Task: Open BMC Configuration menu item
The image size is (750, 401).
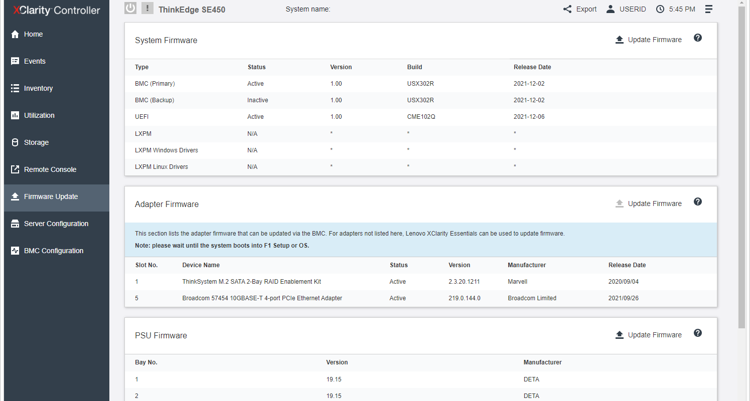Action: [x=57, y=251]
